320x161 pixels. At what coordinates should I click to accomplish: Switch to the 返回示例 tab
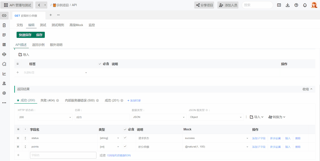point(38,45)
